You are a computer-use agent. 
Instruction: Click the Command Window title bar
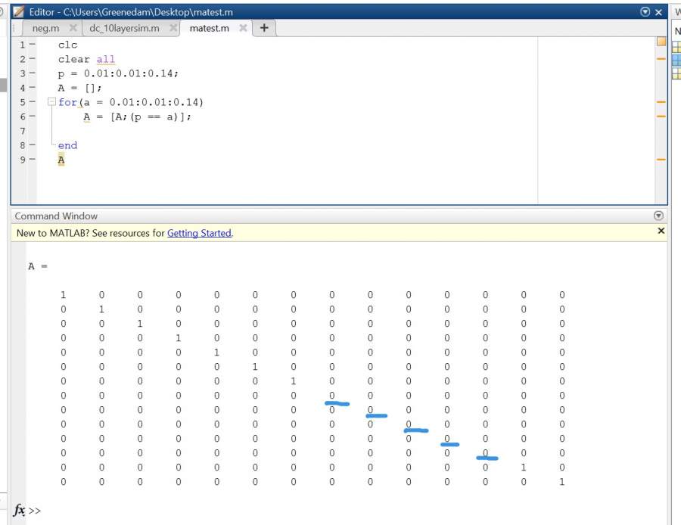coord(339,216)
